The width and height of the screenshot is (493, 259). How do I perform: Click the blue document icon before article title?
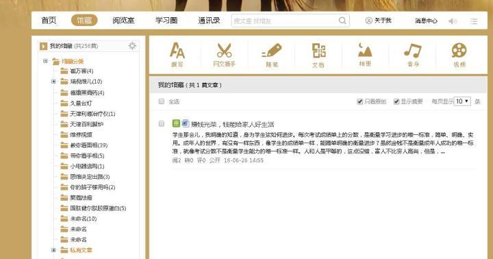coord(186,123)
